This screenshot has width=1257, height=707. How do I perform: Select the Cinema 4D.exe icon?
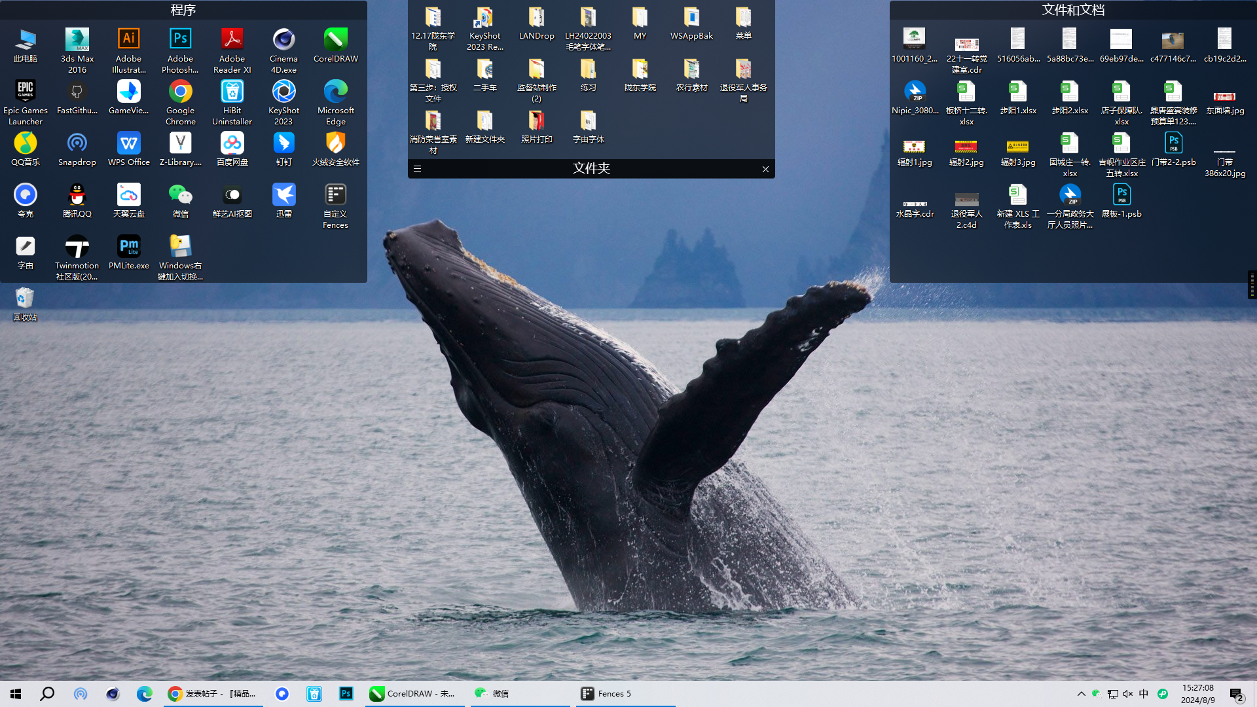click(x=284, y=50)
